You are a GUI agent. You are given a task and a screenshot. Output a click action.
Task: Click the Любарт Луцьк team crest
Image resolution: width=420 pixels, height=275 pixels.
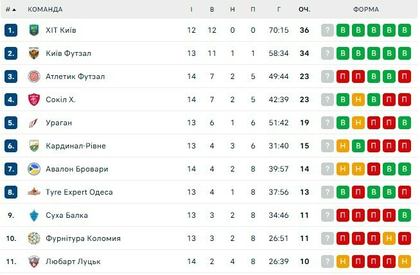[34, 262]
